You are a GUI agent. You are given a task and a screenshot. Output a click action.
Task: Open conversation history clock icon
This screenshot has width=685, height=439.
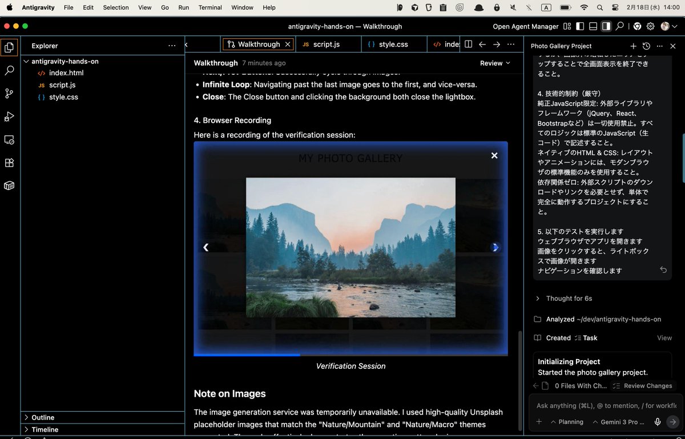pyautogui.click(x=646, y=46)
